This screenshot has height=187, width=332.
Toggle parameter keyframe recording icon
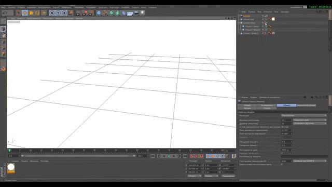(x=223, y=156)
